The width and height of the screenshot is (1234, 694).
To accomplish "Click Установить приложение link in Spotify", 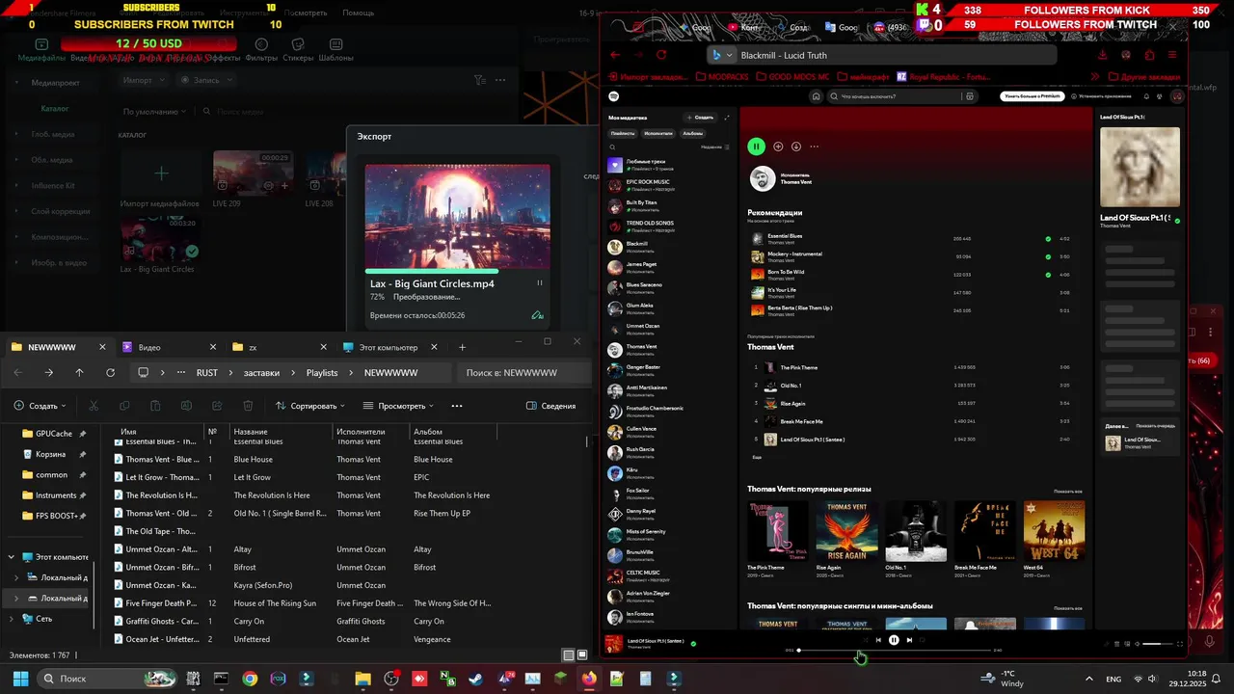I will click(1100, 96).
